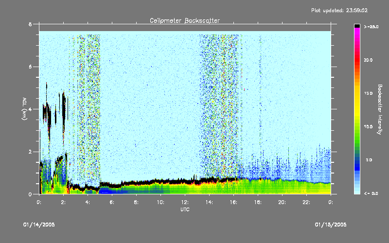Click the start date label 01/14/2005

click(x=39, y=225)
